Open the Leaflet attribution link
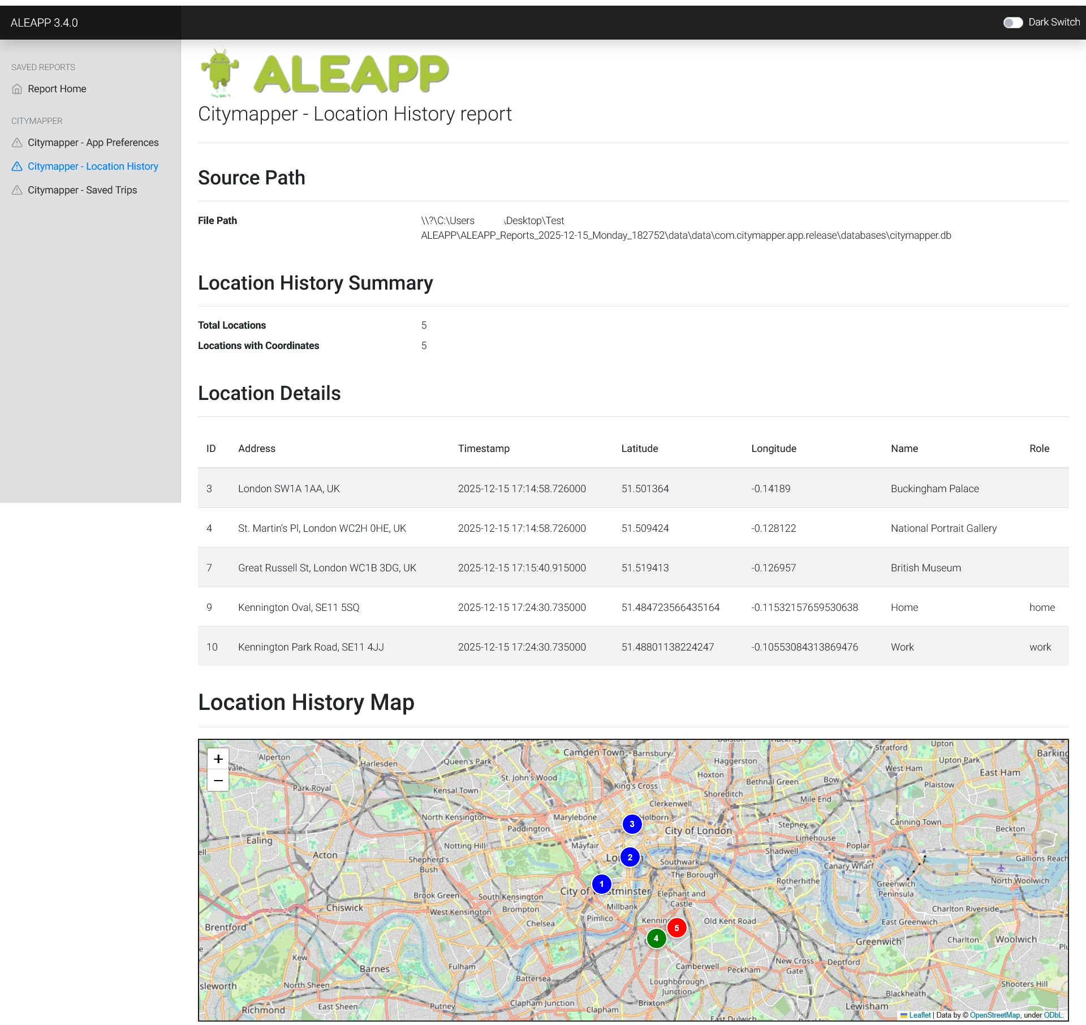 pos(919,1015)
